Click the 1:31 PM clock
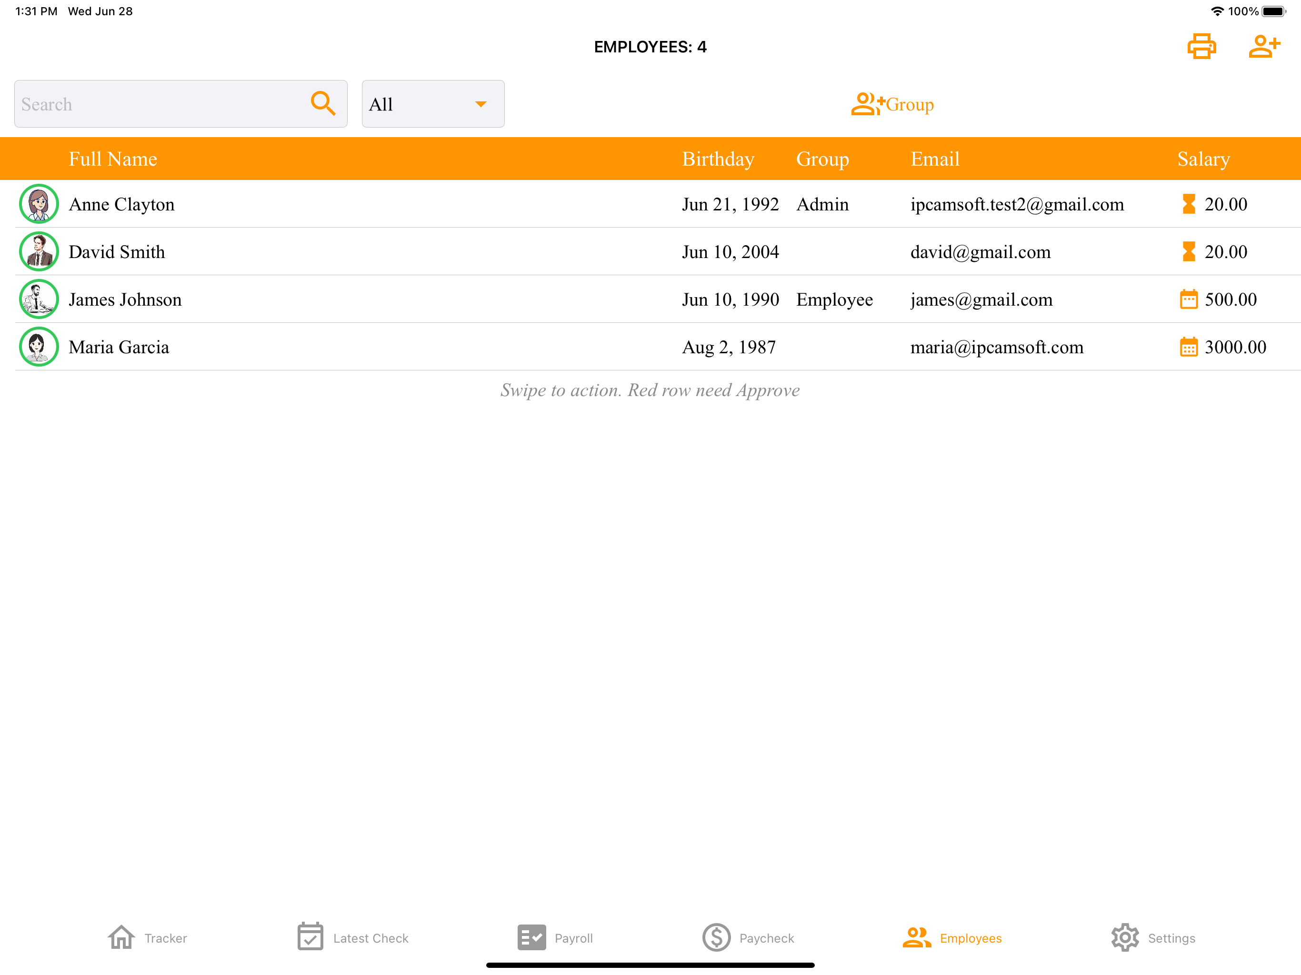 point(37,11)
